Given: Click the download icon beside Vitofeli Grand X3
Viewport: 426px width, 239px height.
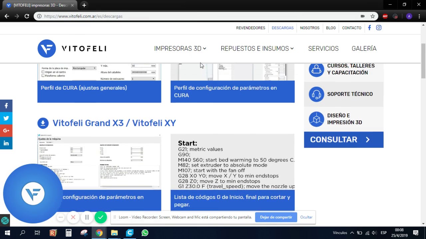Looking at the screenshot, I should click(43, 123).
